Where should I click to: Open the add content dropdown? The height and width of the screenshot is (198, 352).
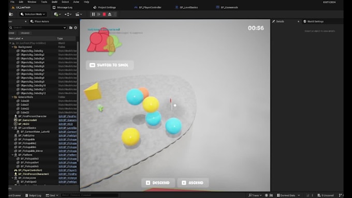coord(57,14)
